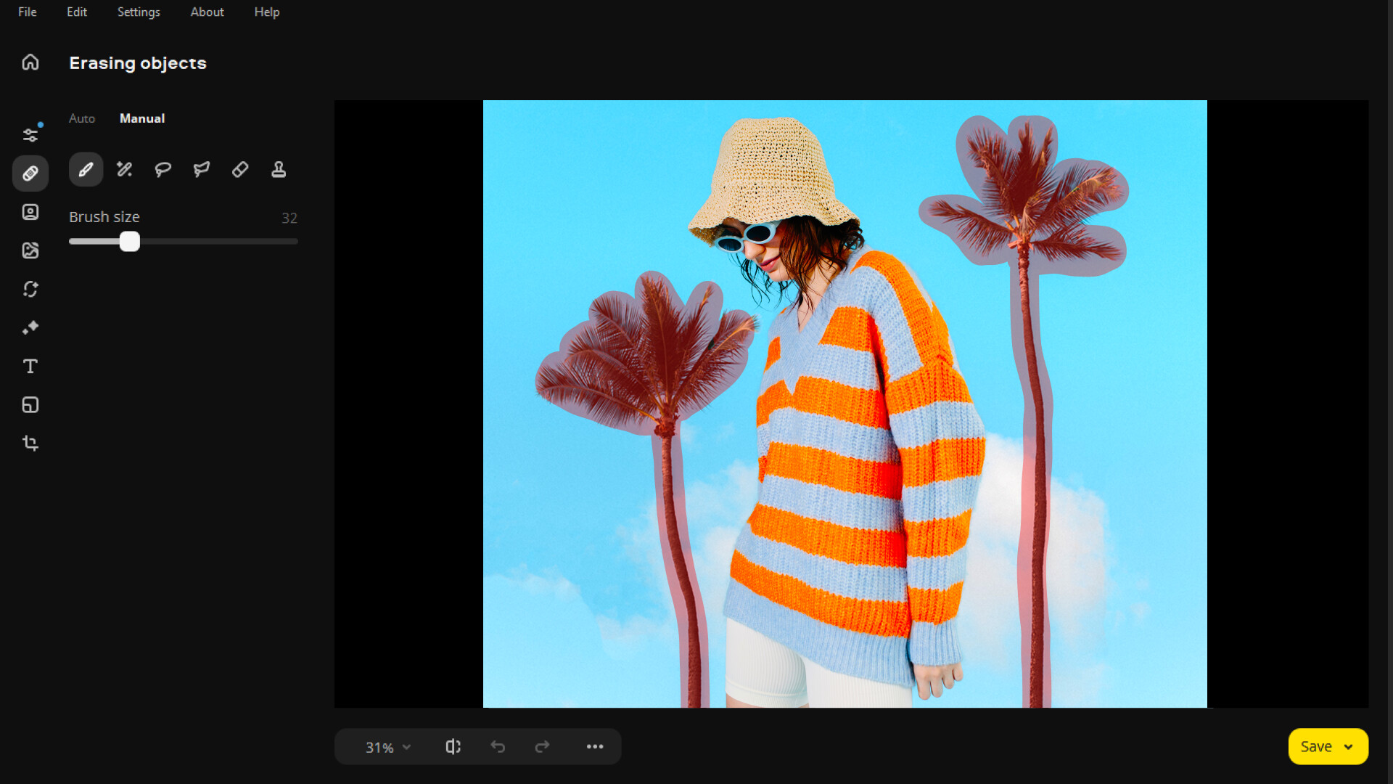This screenshot has height=784, width=1393.
Task: Open the Adjustments panel in sidebar
Action: (30, 134)
